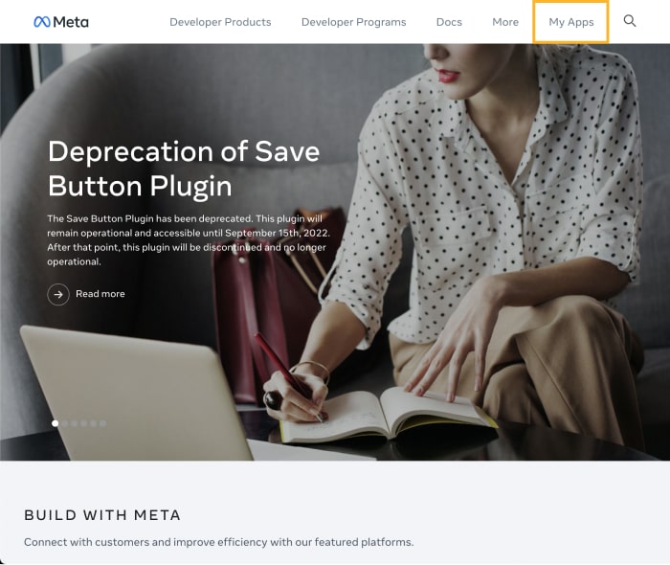Select the second carousel dot

tap(65, 423)
